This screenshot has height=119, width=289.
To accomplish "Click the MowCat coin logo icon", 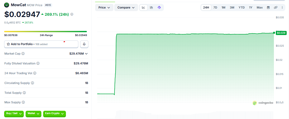I will point(7,5).
